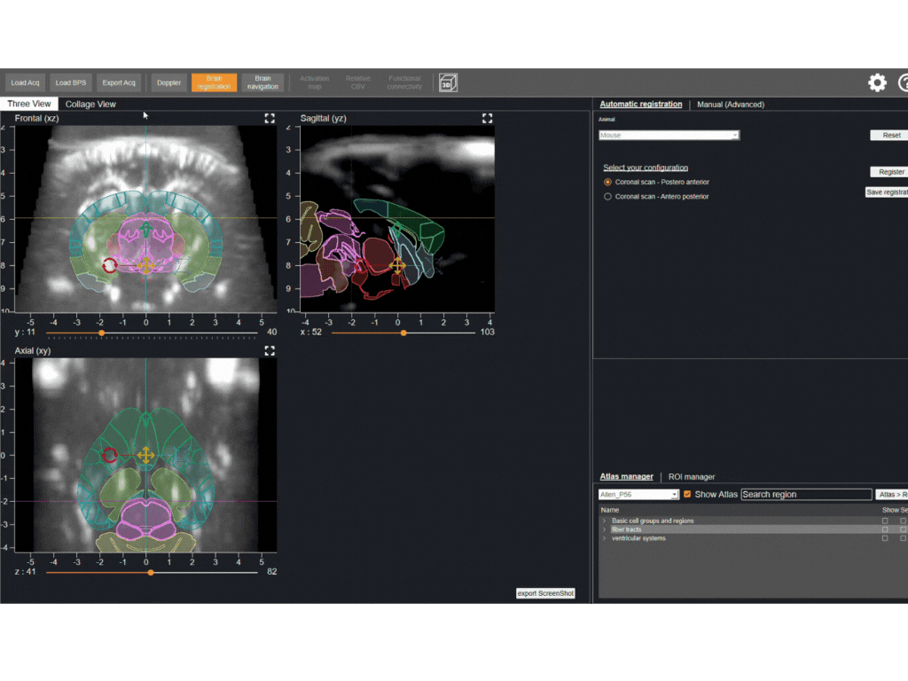Click the Frontal y slice slider handle

click(101, 333)
